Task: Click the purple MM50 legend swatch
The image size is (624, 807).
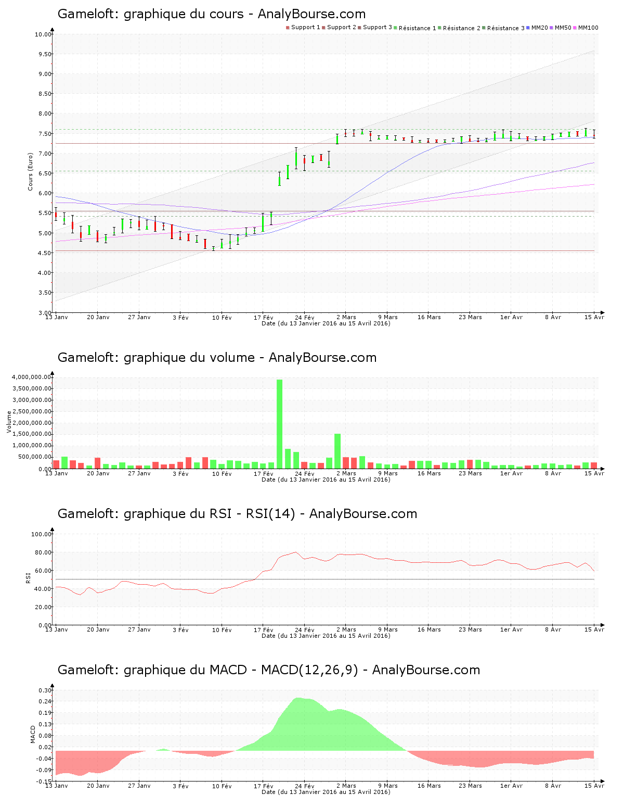Action: [552, 28]
